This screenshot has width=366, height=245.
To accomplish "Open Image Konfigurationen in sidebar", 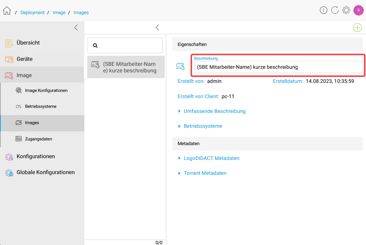I will point(46,90).
